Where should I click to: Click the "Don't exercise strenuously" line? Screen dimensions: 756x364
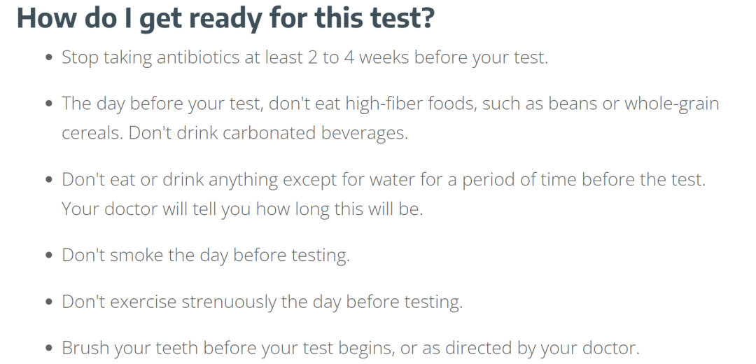pyautogui.click(x=262, y=302)
